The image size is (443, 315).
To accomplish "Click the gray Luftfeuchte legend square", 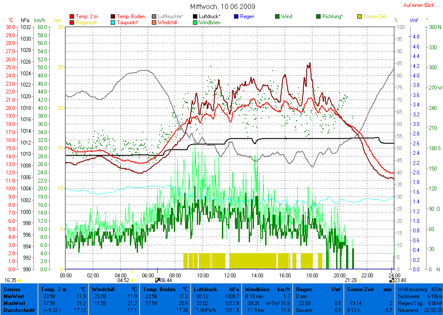I will (154, 16).
